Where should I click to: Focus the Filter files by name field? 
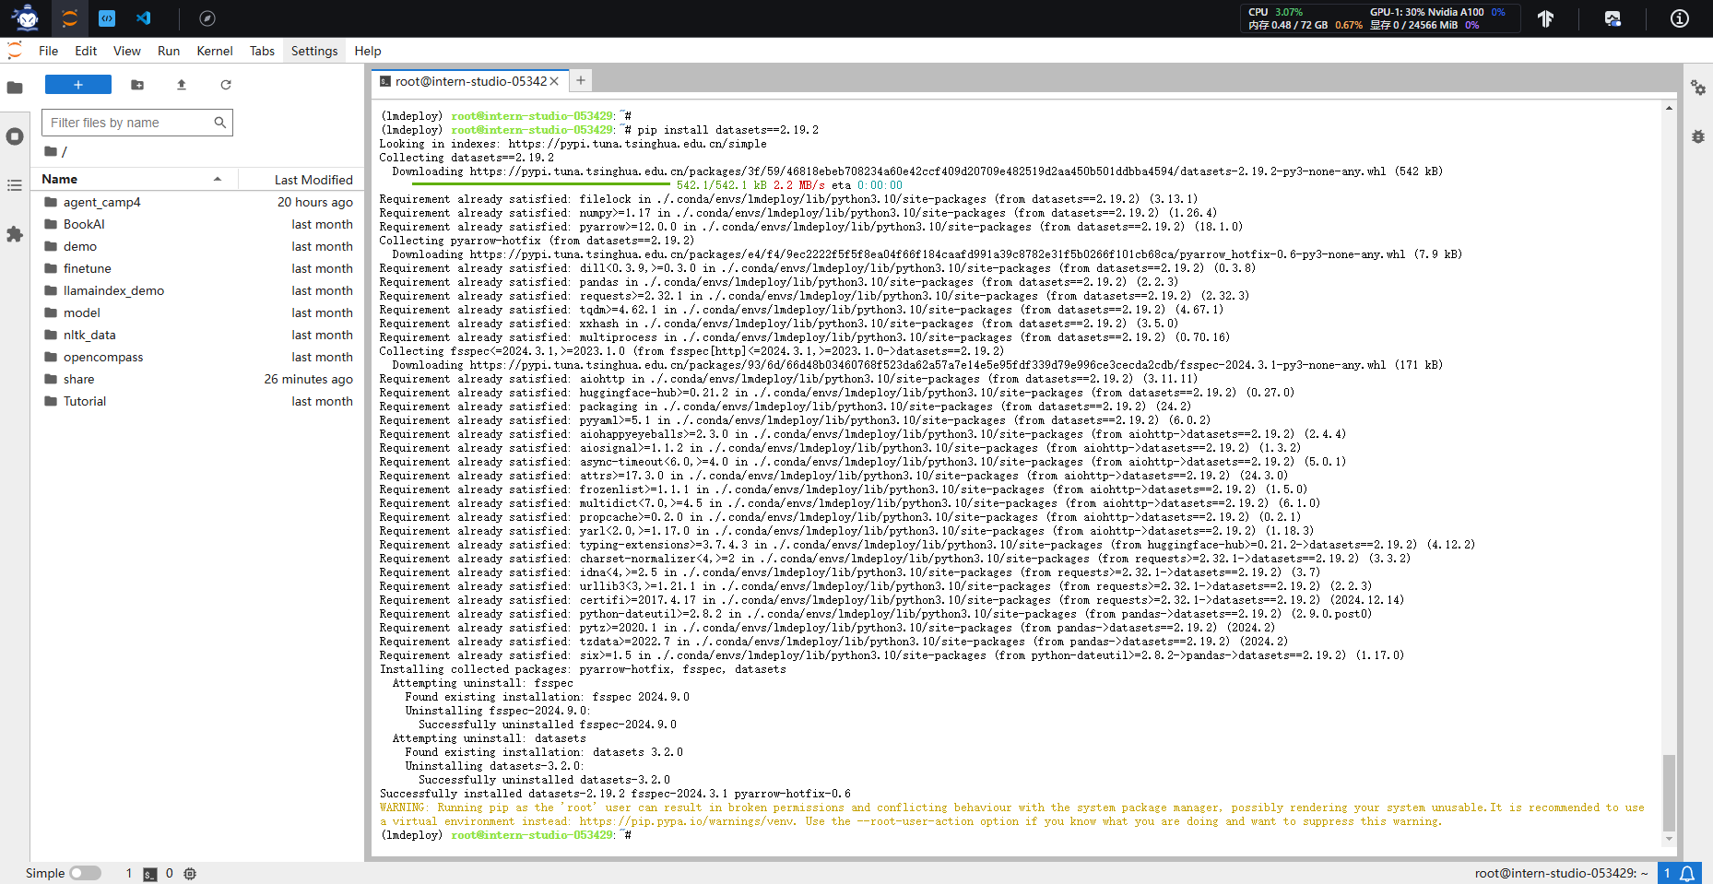coord(137,123)
